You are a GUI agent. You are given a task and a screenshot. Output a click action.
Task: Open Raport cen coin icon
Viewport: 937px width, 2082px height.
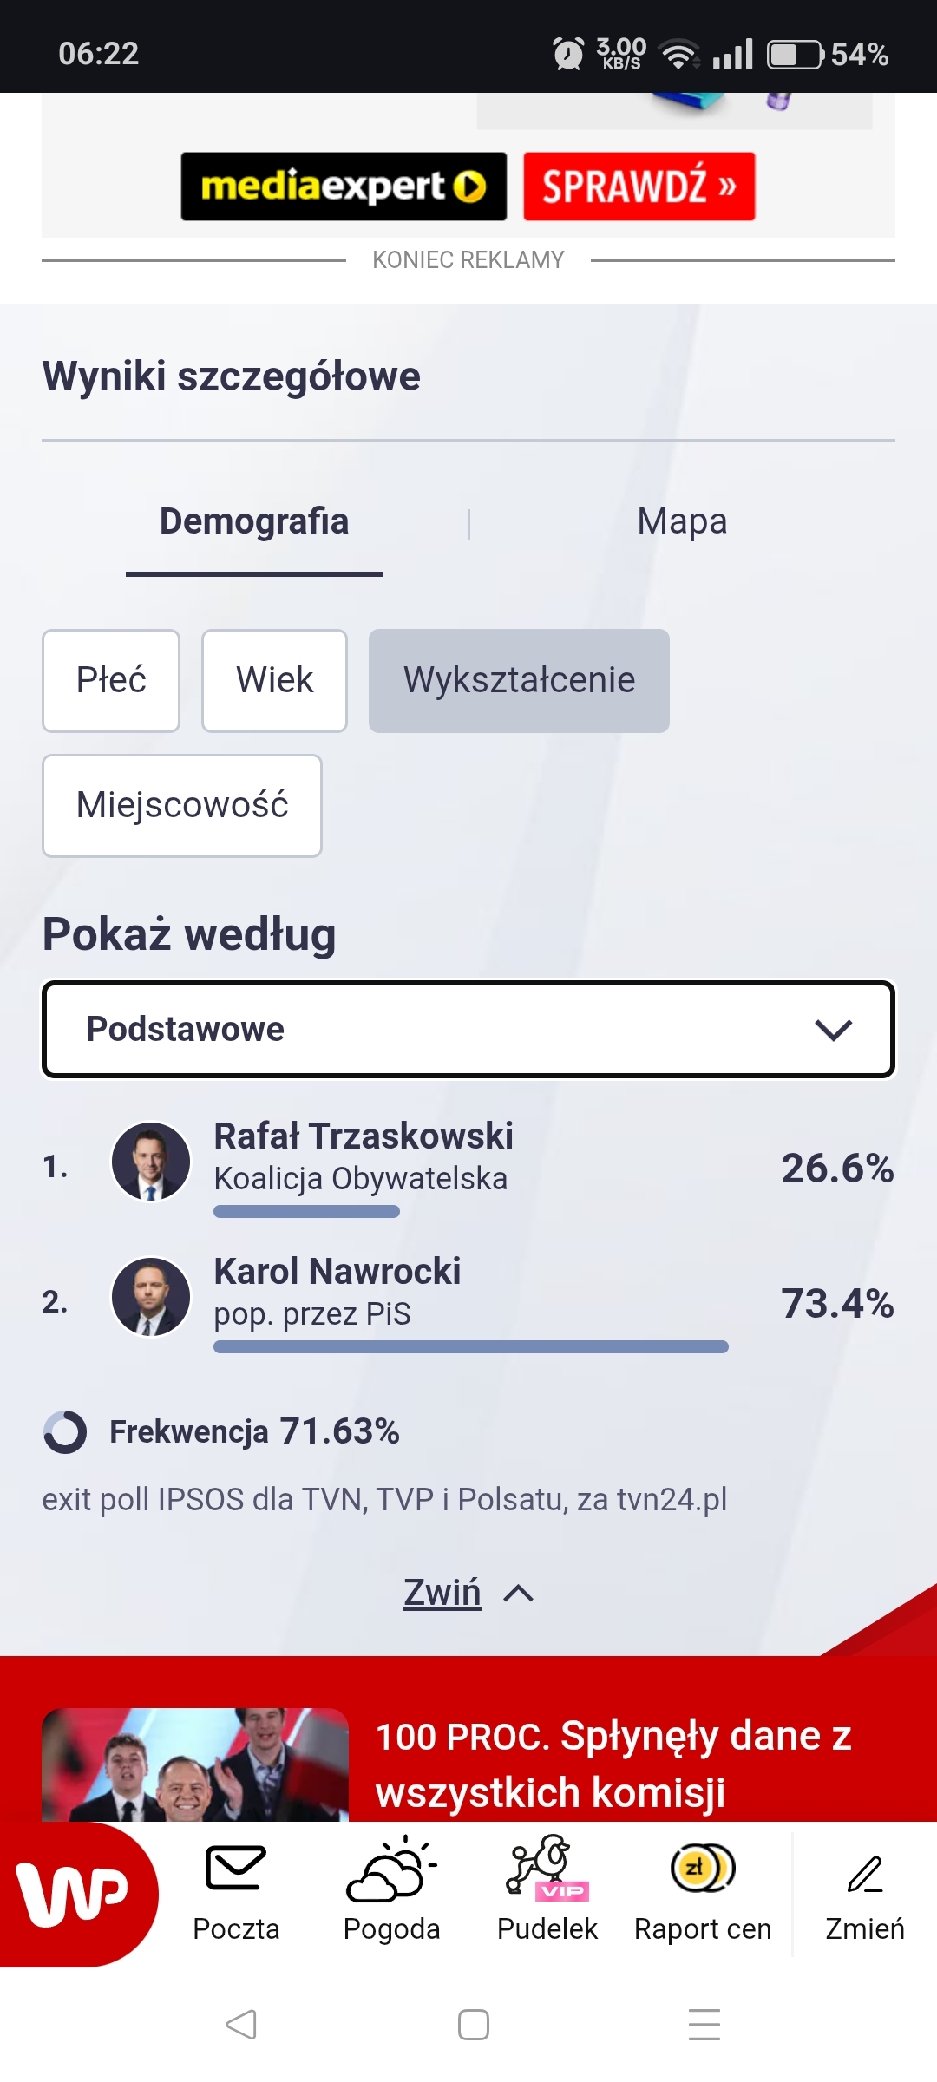coord(703,1868)
